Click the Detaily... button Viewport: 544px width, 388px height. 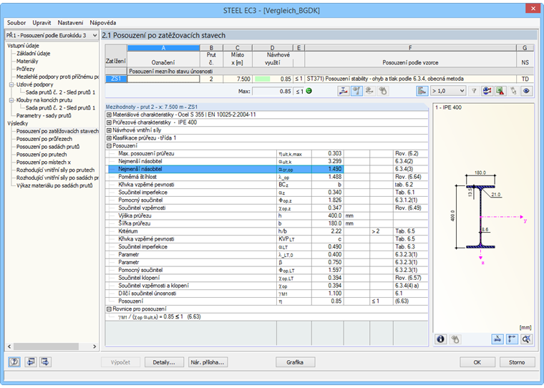tap(164, 362)
